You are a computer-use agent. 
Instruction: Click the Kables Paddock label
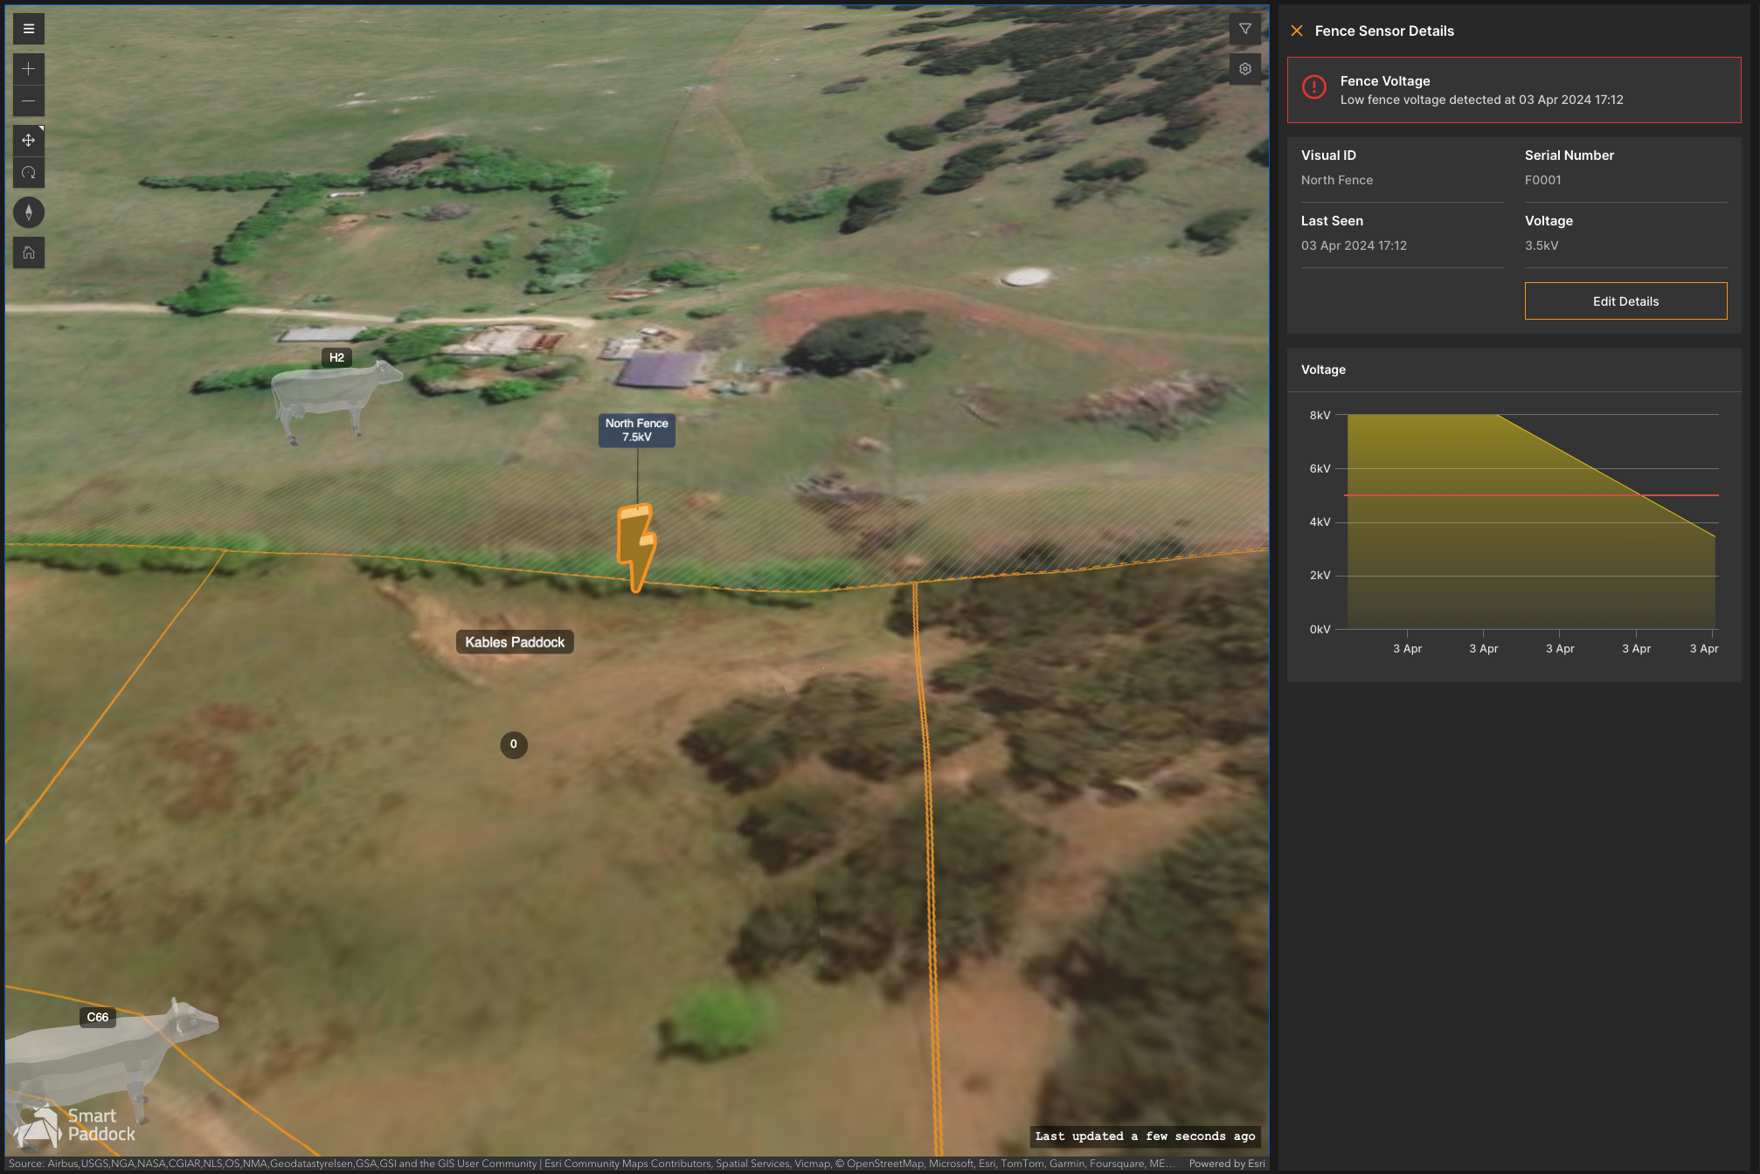tap(515, 642)
